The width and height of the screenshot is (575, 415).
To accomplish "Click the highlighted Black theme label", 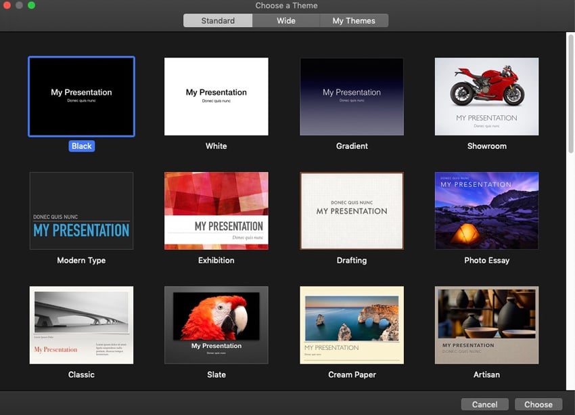I will tap(82, 146).
